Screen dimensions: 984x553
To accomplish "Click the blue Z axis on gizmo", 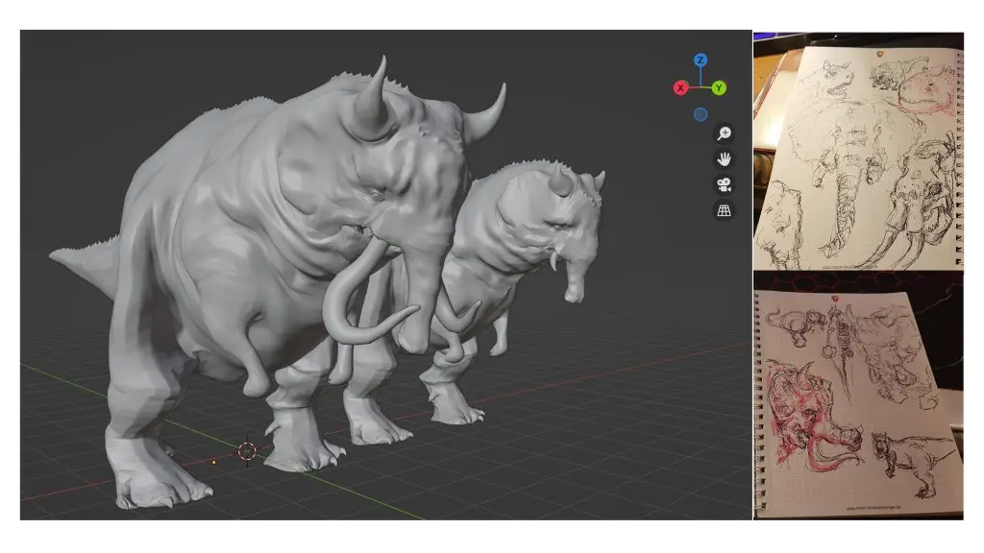I will click(x=701, y=60).
